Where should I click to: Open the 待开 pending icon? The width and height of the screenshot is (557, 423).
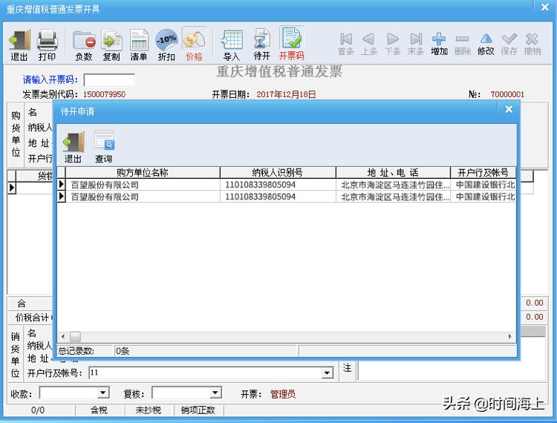262,45
